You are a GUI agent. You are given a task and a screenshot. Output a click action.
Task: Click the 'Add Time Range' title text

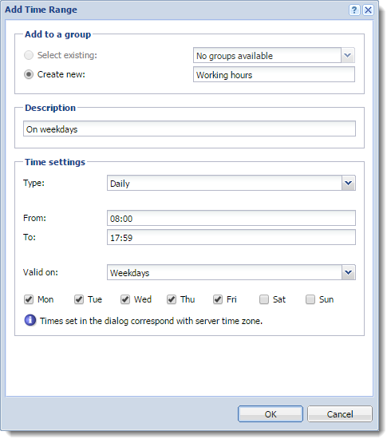point(41,10)
